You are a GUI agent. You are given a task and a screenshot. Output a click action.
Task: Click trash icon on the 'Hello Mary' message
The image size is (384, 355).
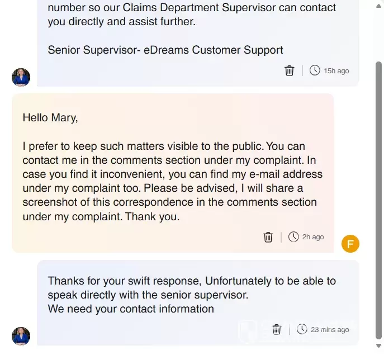click(x=268, y=237)
